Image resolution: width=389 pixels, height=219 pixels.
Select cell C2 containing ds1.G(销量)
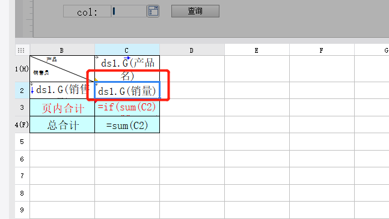click(x=127, y=91)
